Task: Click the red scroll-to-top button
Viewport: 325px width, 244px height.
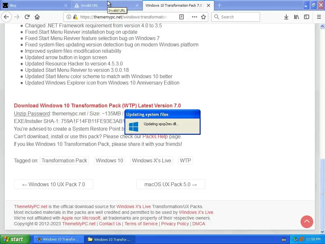Action: point(307,221)
